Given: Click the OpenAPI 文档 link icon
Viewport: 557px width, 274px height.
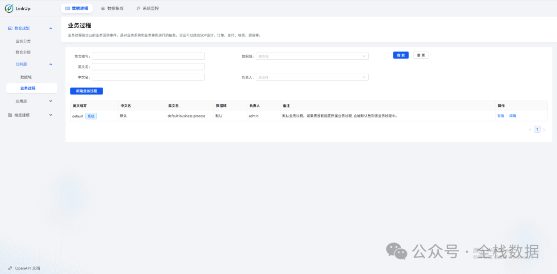Looking at the screenshot, I should [x=10, y=268].
